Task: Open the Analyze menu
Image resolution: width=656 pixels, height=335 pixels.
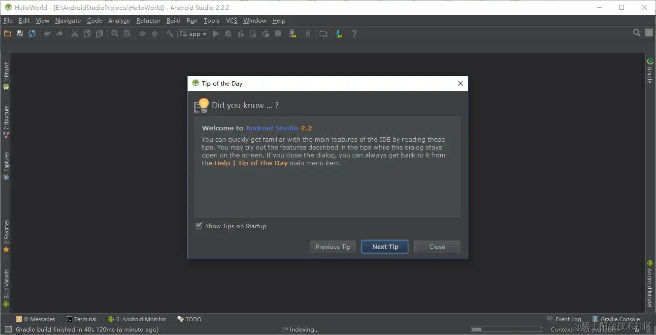Action: pyautogui.click(x=119, y=21)
